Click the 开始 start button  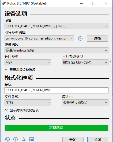click(73, 139)
